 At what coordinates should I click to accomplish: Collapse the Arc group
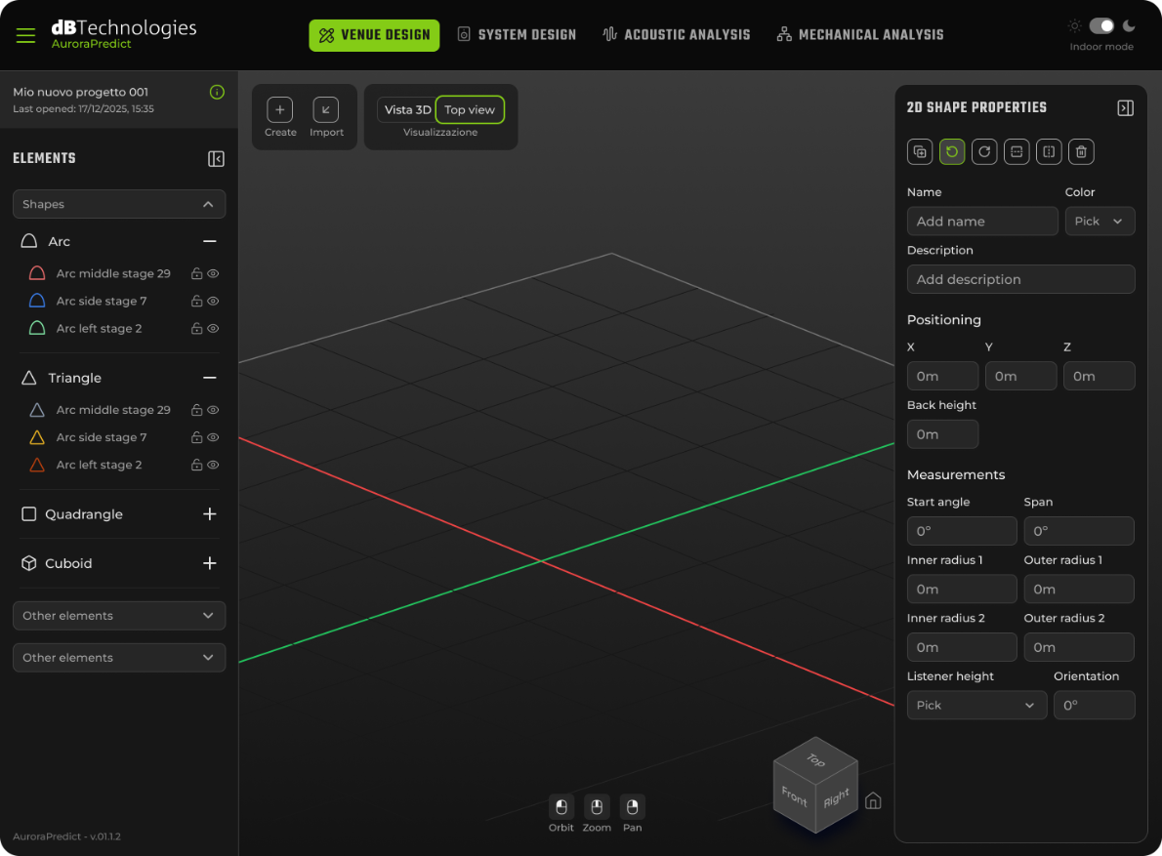pos(210,241)
